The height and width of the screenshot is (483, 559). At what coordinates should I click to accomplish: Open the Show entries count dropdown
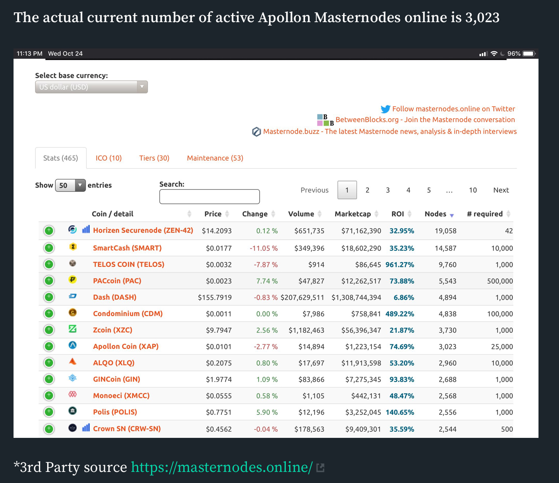71,185
